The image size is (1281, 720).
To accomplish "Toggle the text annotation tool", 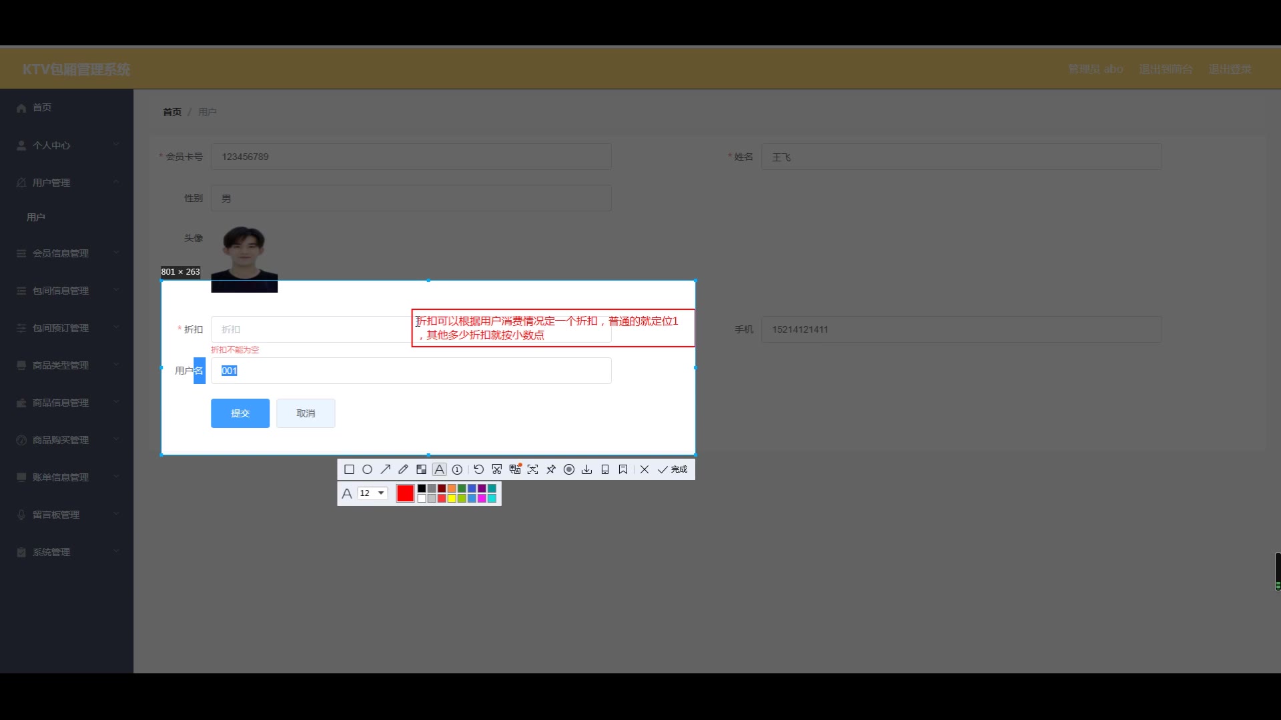I will coord(439,469).
